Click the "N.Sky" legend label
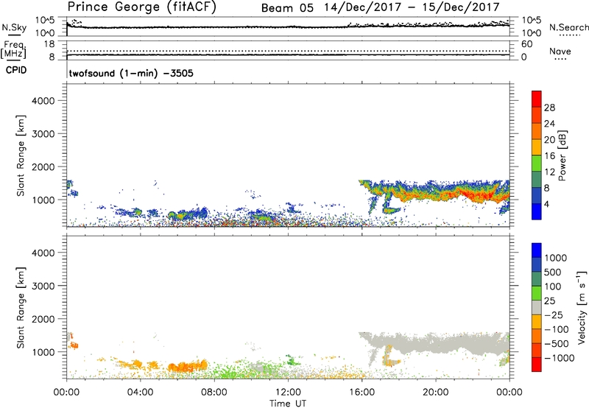The height and width of the screenshot is (408, 589). (14, 27)
